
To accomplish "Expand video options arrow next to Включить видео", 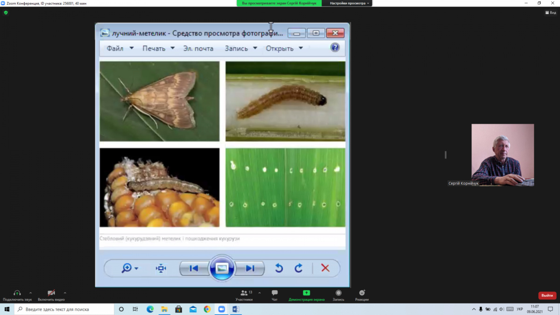I will click(x=65, y=293).
